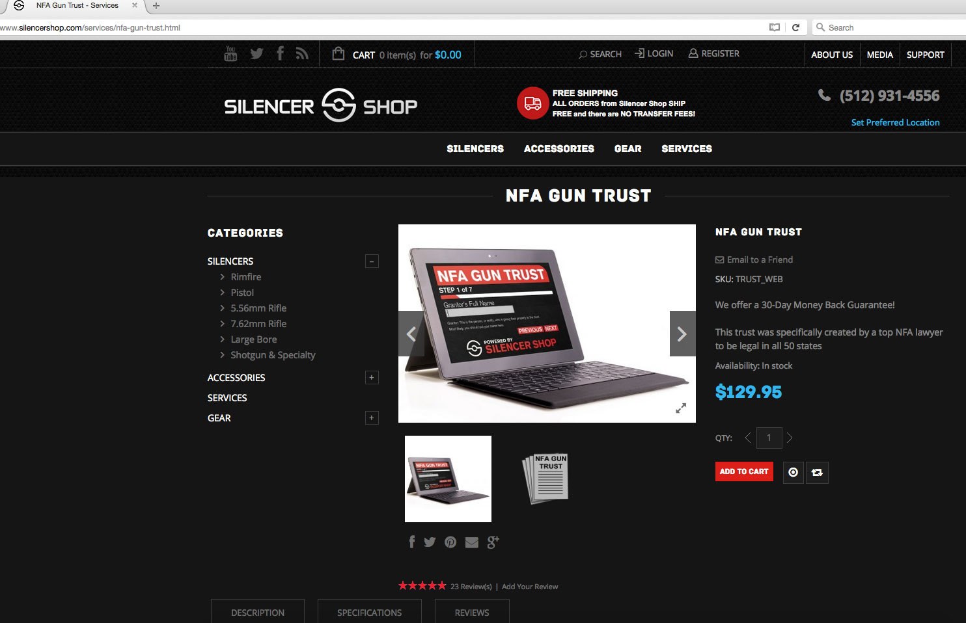This screenshot has height=623, width=966.
Task: Open the Twitter icon in top bar
Action: click(257, 53)
